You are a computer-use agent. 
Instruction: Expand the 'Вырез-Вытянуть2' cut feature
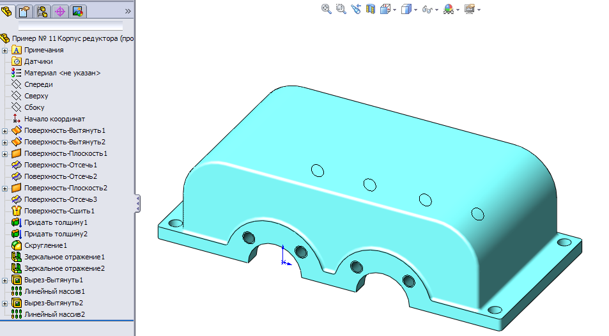pyautogui.click(x=4, y=304)
